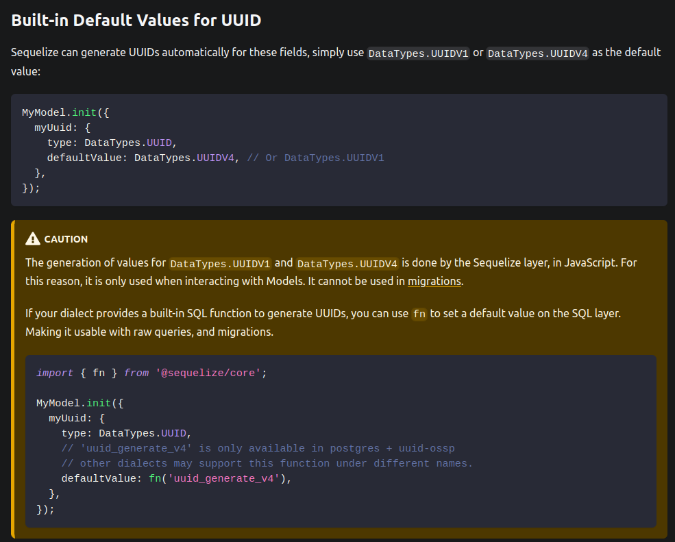Viewport: 675px width, 542px height.
Task: Click the DataTypes.UUIDV1 inline code chip
Action: coord(418,53)
